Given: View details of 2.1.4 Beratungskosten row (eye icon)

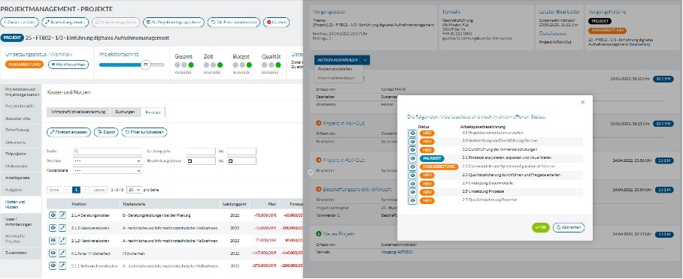Looking at the screenshot, I should coord(53,215).
